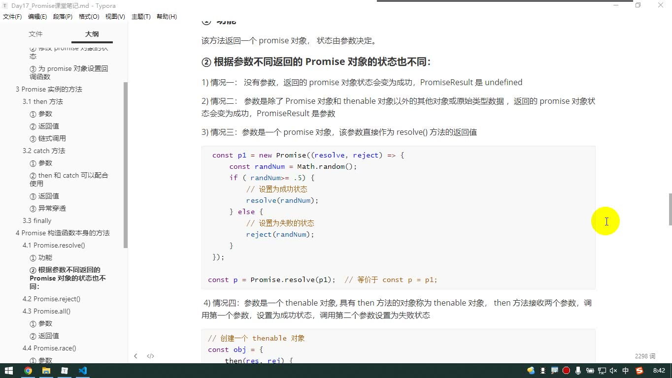The image size is (672, 378).
Task: Click the battery power tray icon
Action: 590,371
